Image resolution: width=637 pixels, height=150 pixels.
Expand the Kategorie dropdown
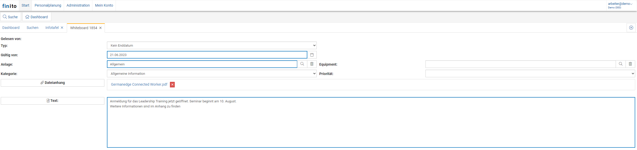coord(212,74)
